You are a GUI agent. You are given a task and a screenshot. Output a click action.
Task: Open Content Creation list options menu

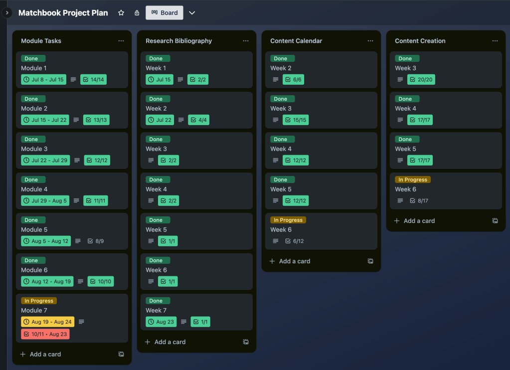click(495, 41)
